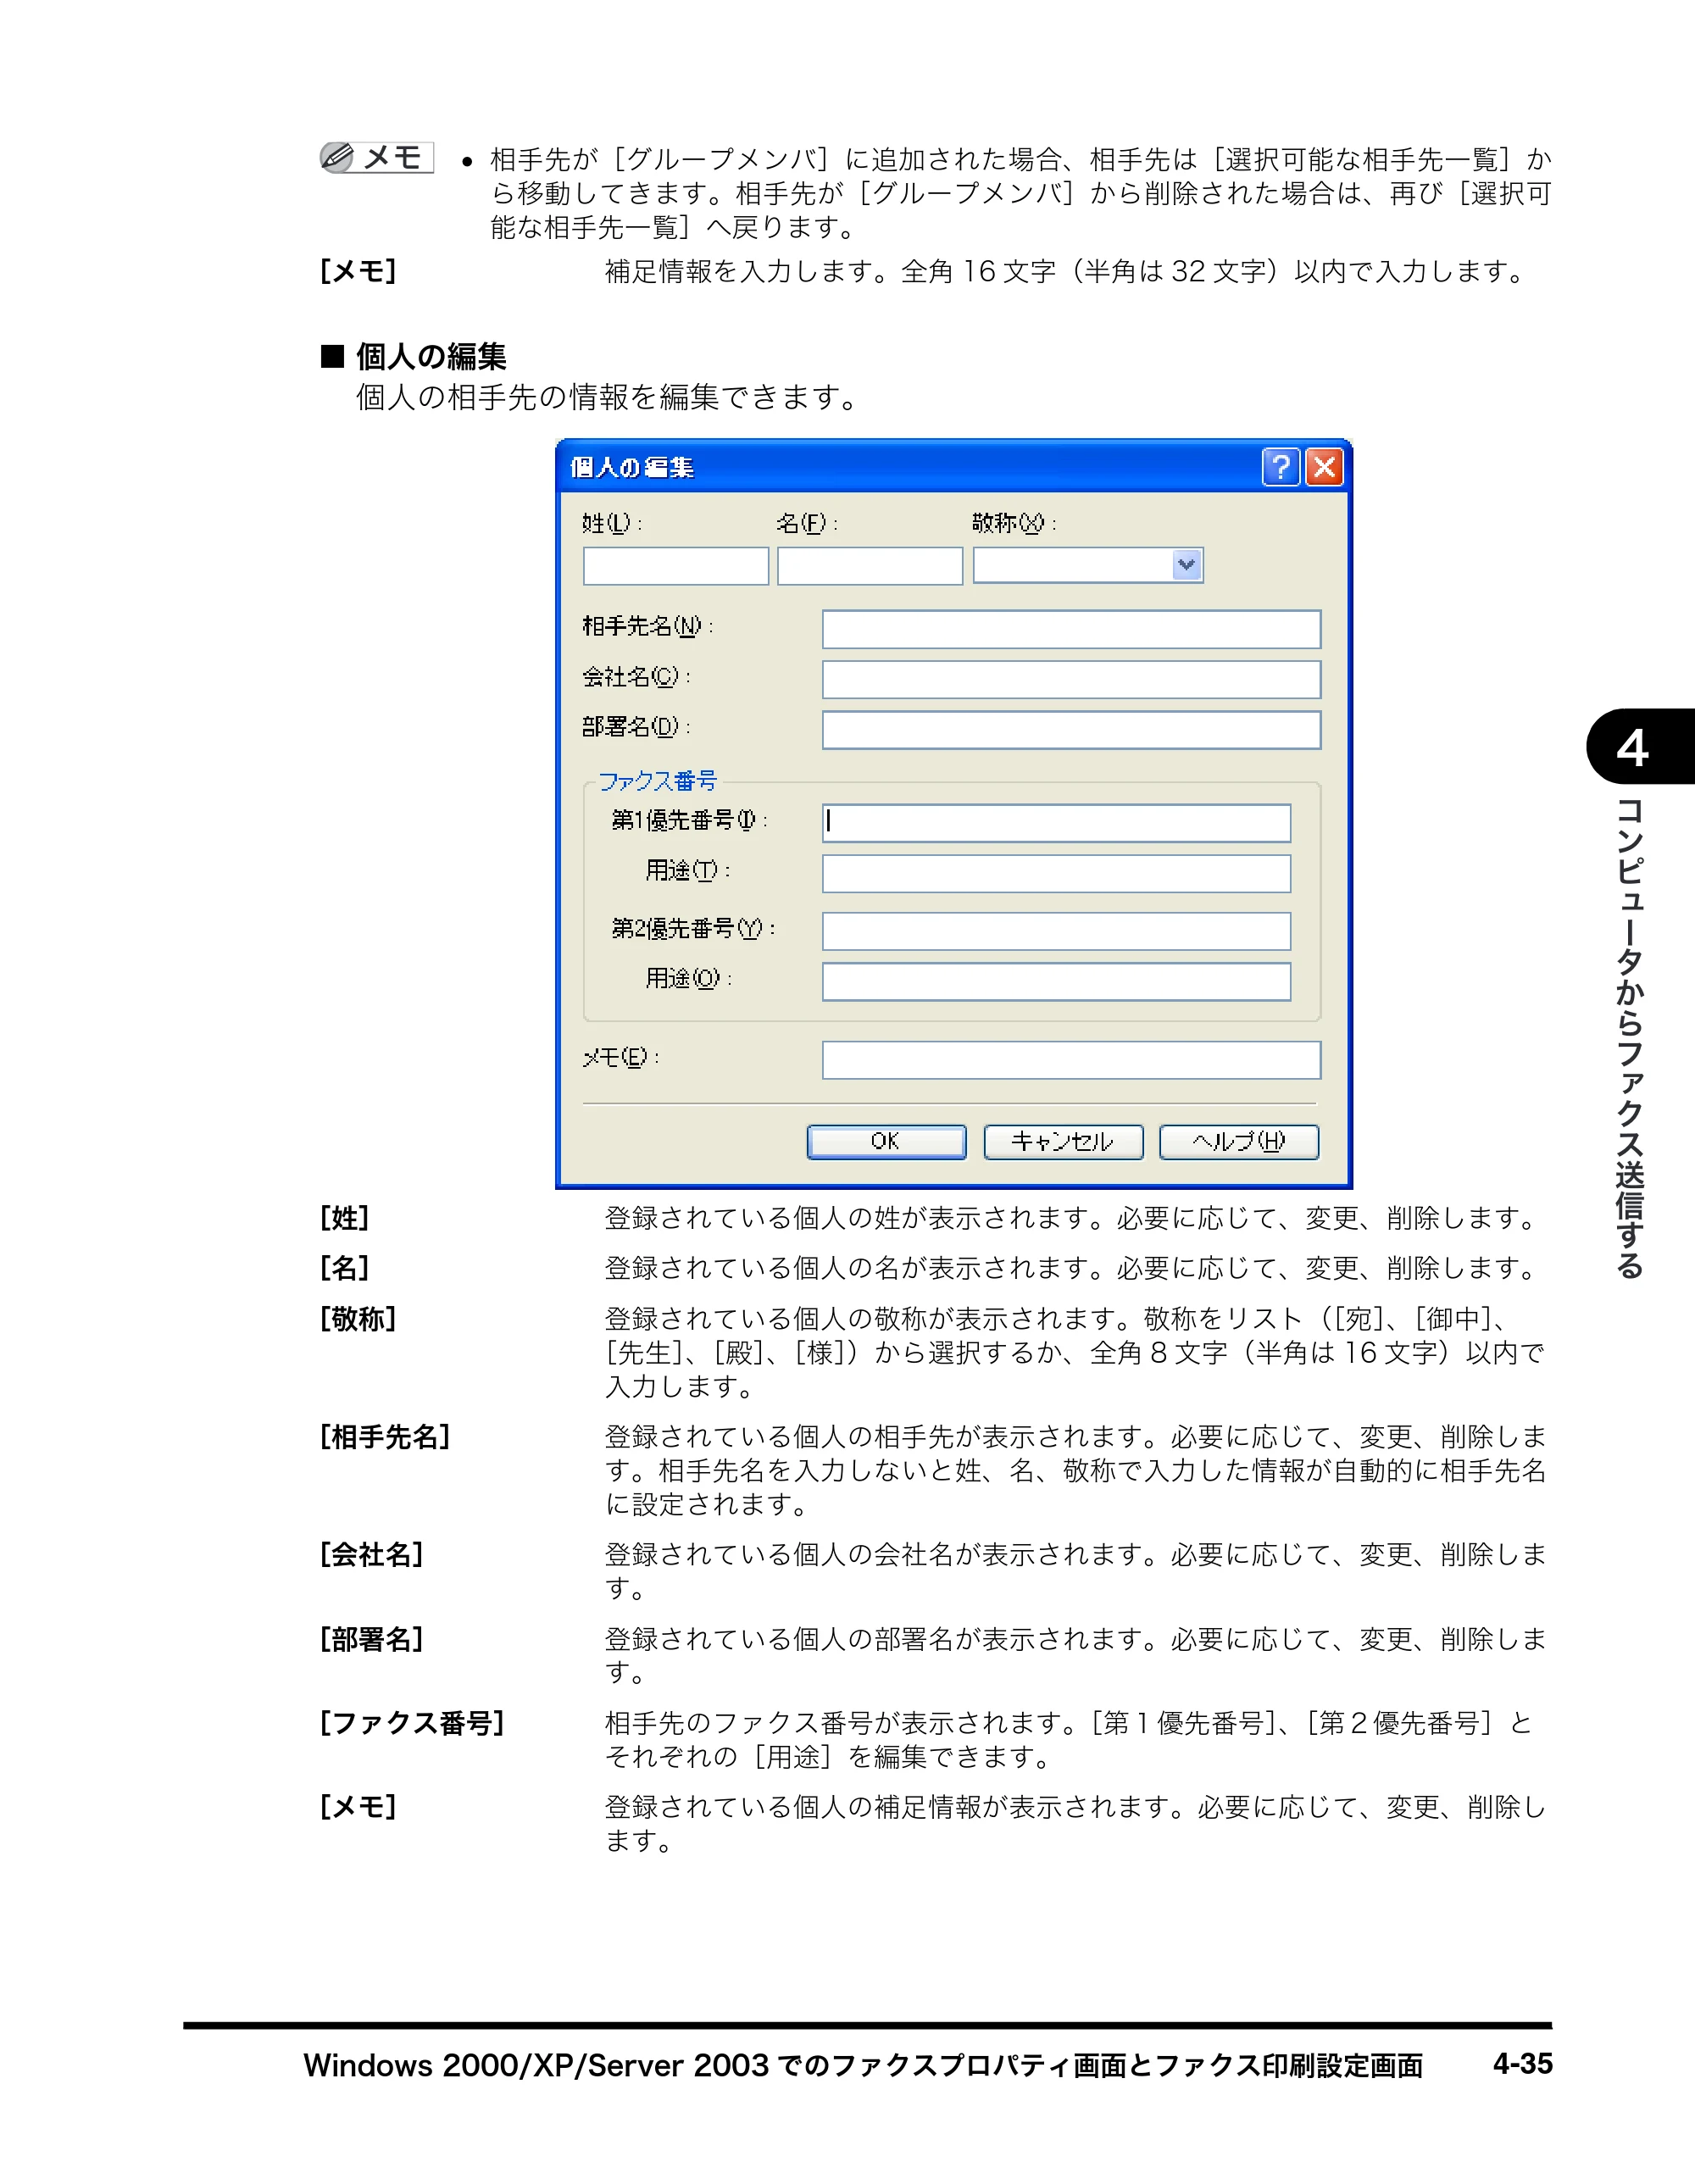Close the 個人の編集 dialog
This screenshot has width=1695, height=2184.
click(x=1325, y=467)
